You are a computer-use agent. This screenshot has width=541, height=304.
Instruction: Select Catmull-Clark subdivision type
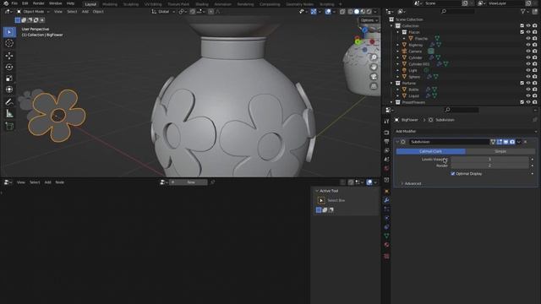430,151
